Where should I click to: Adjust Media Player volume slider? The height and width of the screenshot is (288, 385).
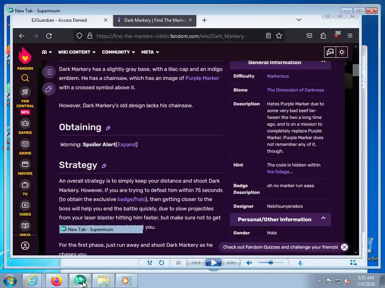pos(271,262)
